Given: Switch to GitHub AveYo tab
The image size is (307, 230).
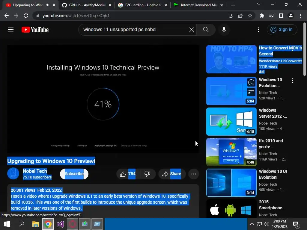Looking at the screenshot, I should pos(87,5).
